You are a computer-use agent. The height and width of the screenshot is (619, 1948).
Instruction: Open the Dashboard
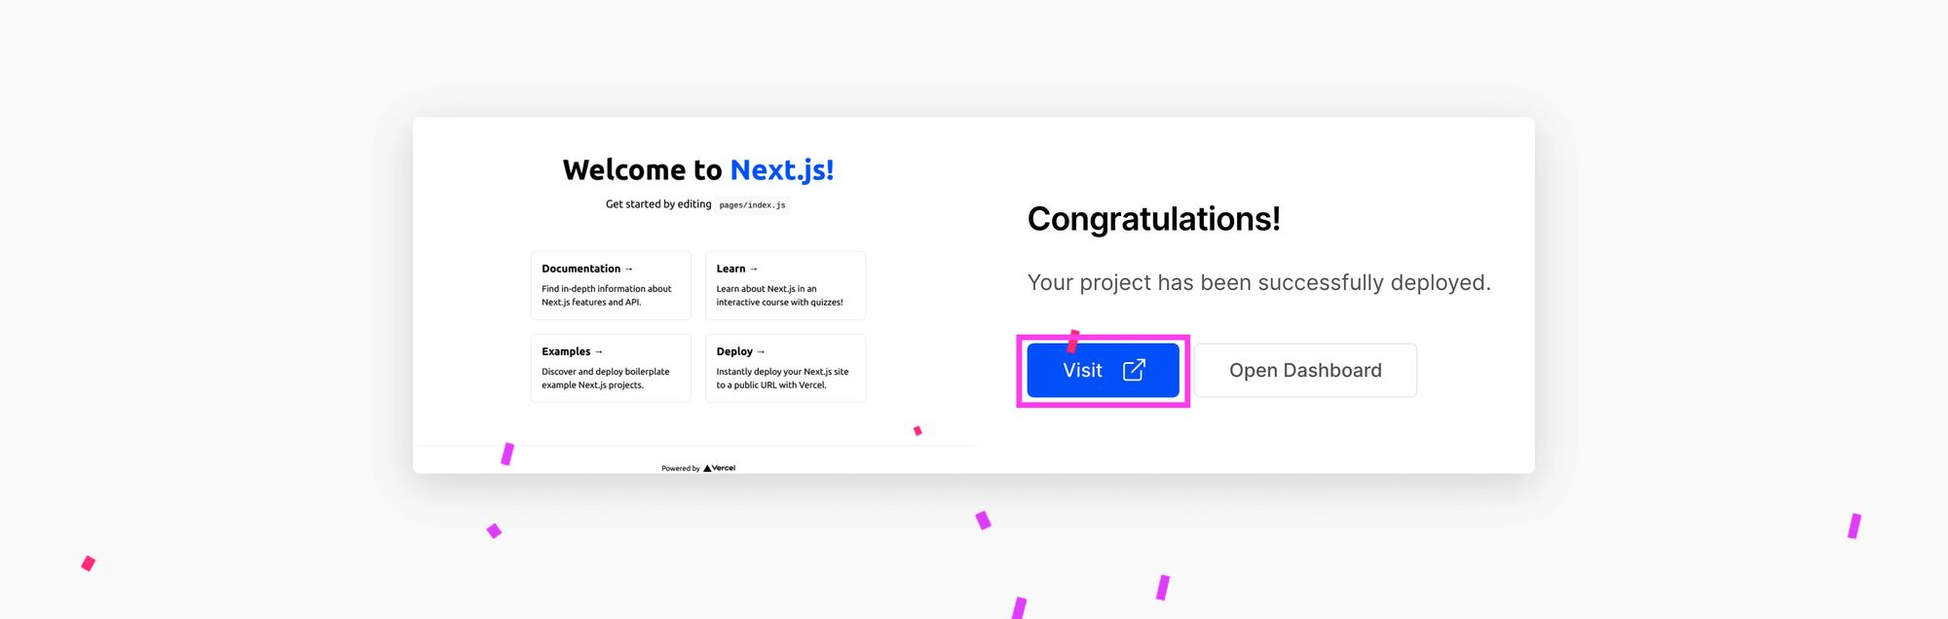(1305, 370)
